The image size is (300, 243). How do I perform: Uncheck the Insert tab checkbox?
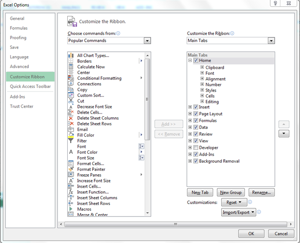click(x=196, y=107)
